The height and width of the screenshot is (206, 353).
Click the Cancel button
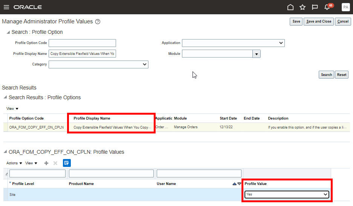pyautogui.click(x=343, y=21)
